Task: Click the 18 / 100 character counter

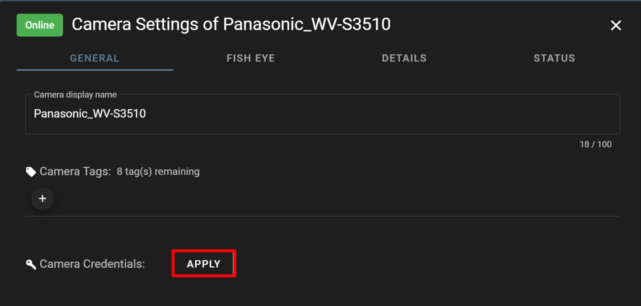Action: 595,144
